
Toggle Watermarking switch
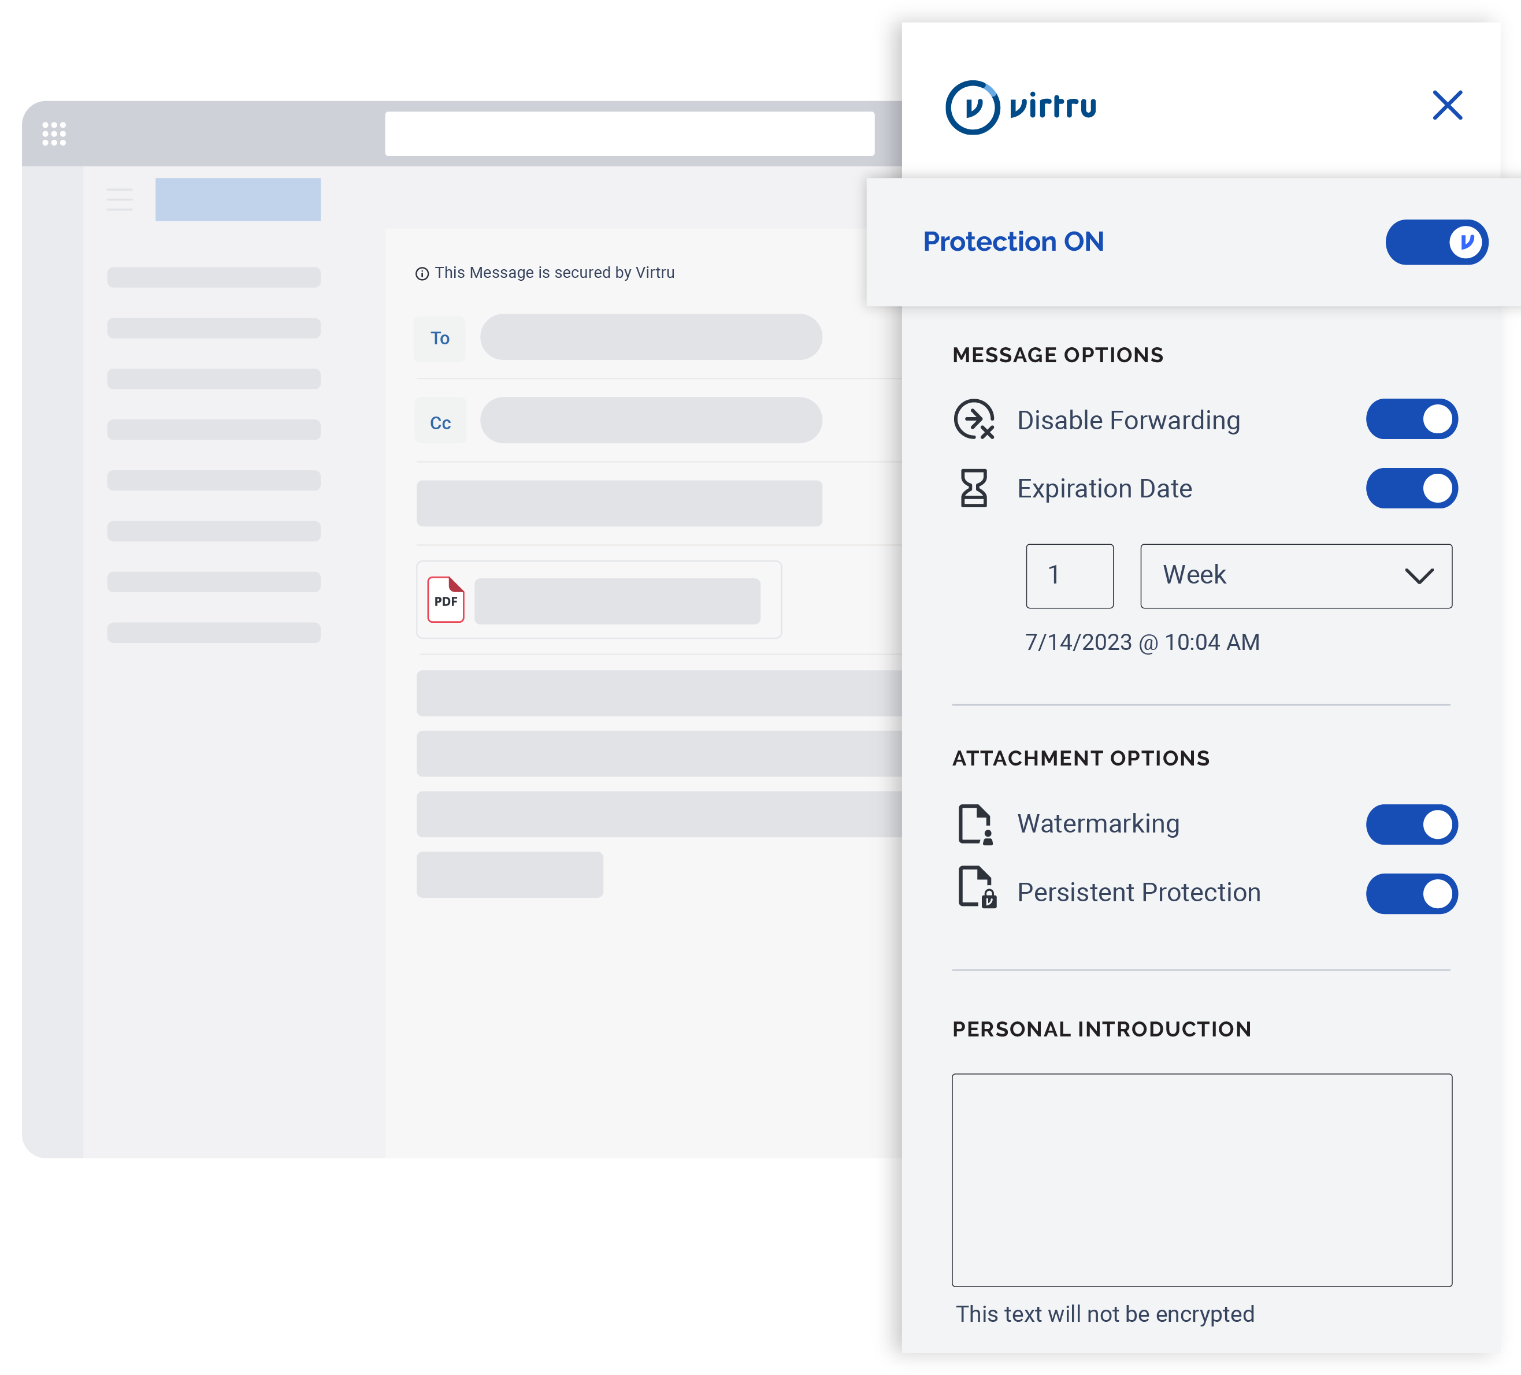[x=1412, y=824]
